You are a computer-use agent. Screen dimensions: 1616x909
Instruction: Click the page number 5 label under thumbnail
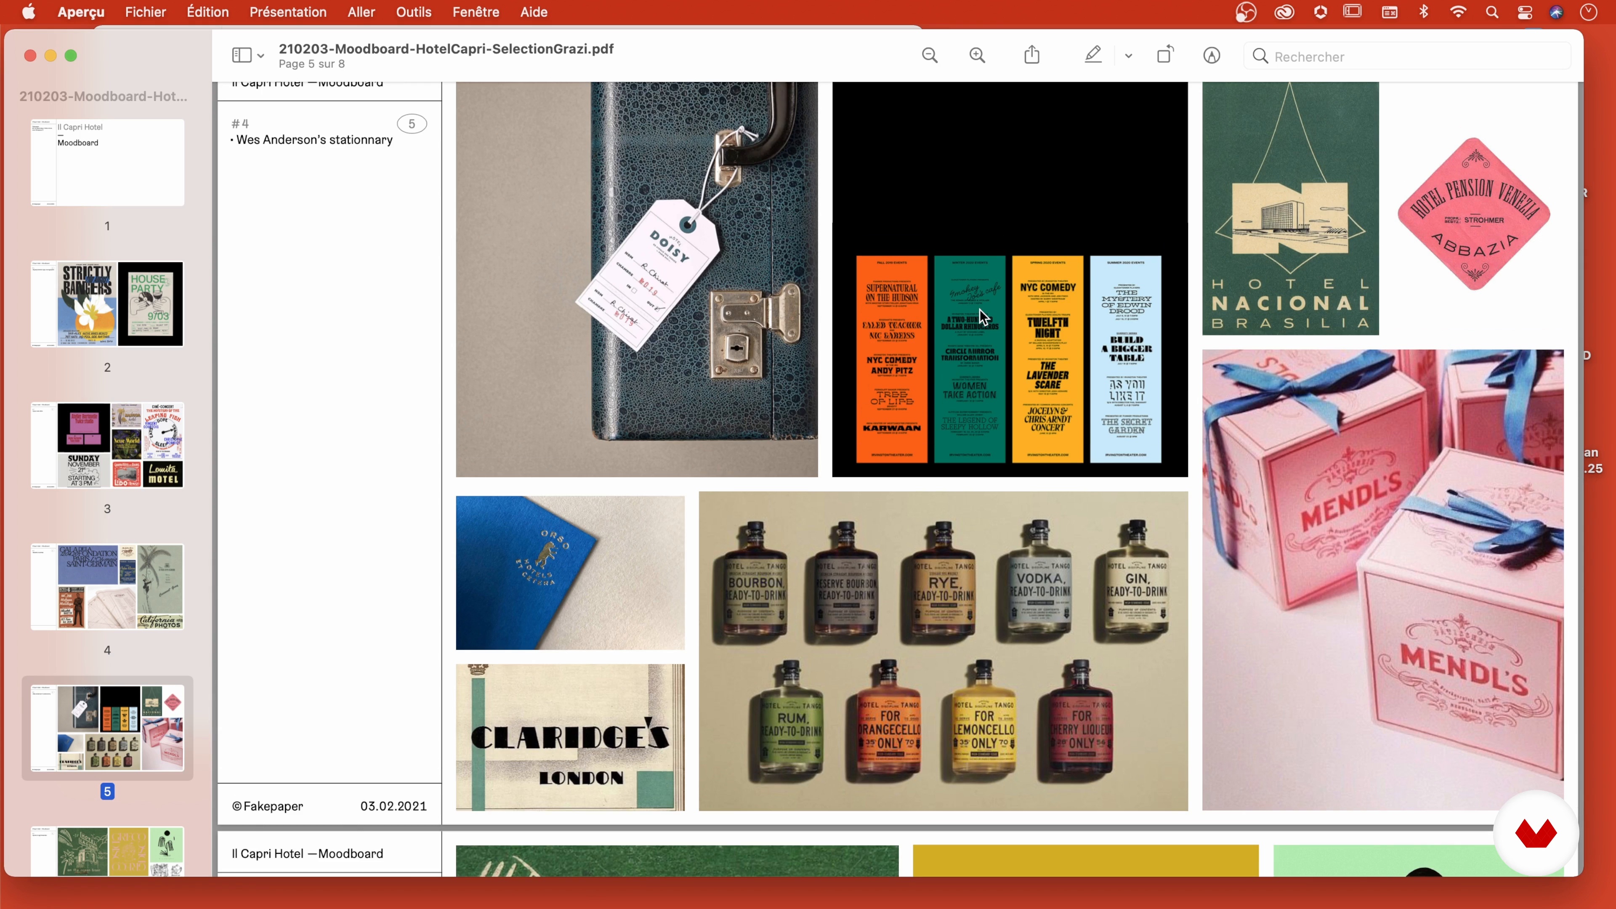107,792
